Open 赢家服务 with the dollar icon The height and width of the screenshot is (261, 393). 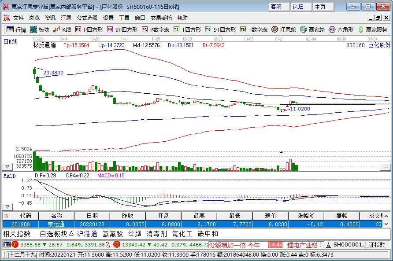372,29
